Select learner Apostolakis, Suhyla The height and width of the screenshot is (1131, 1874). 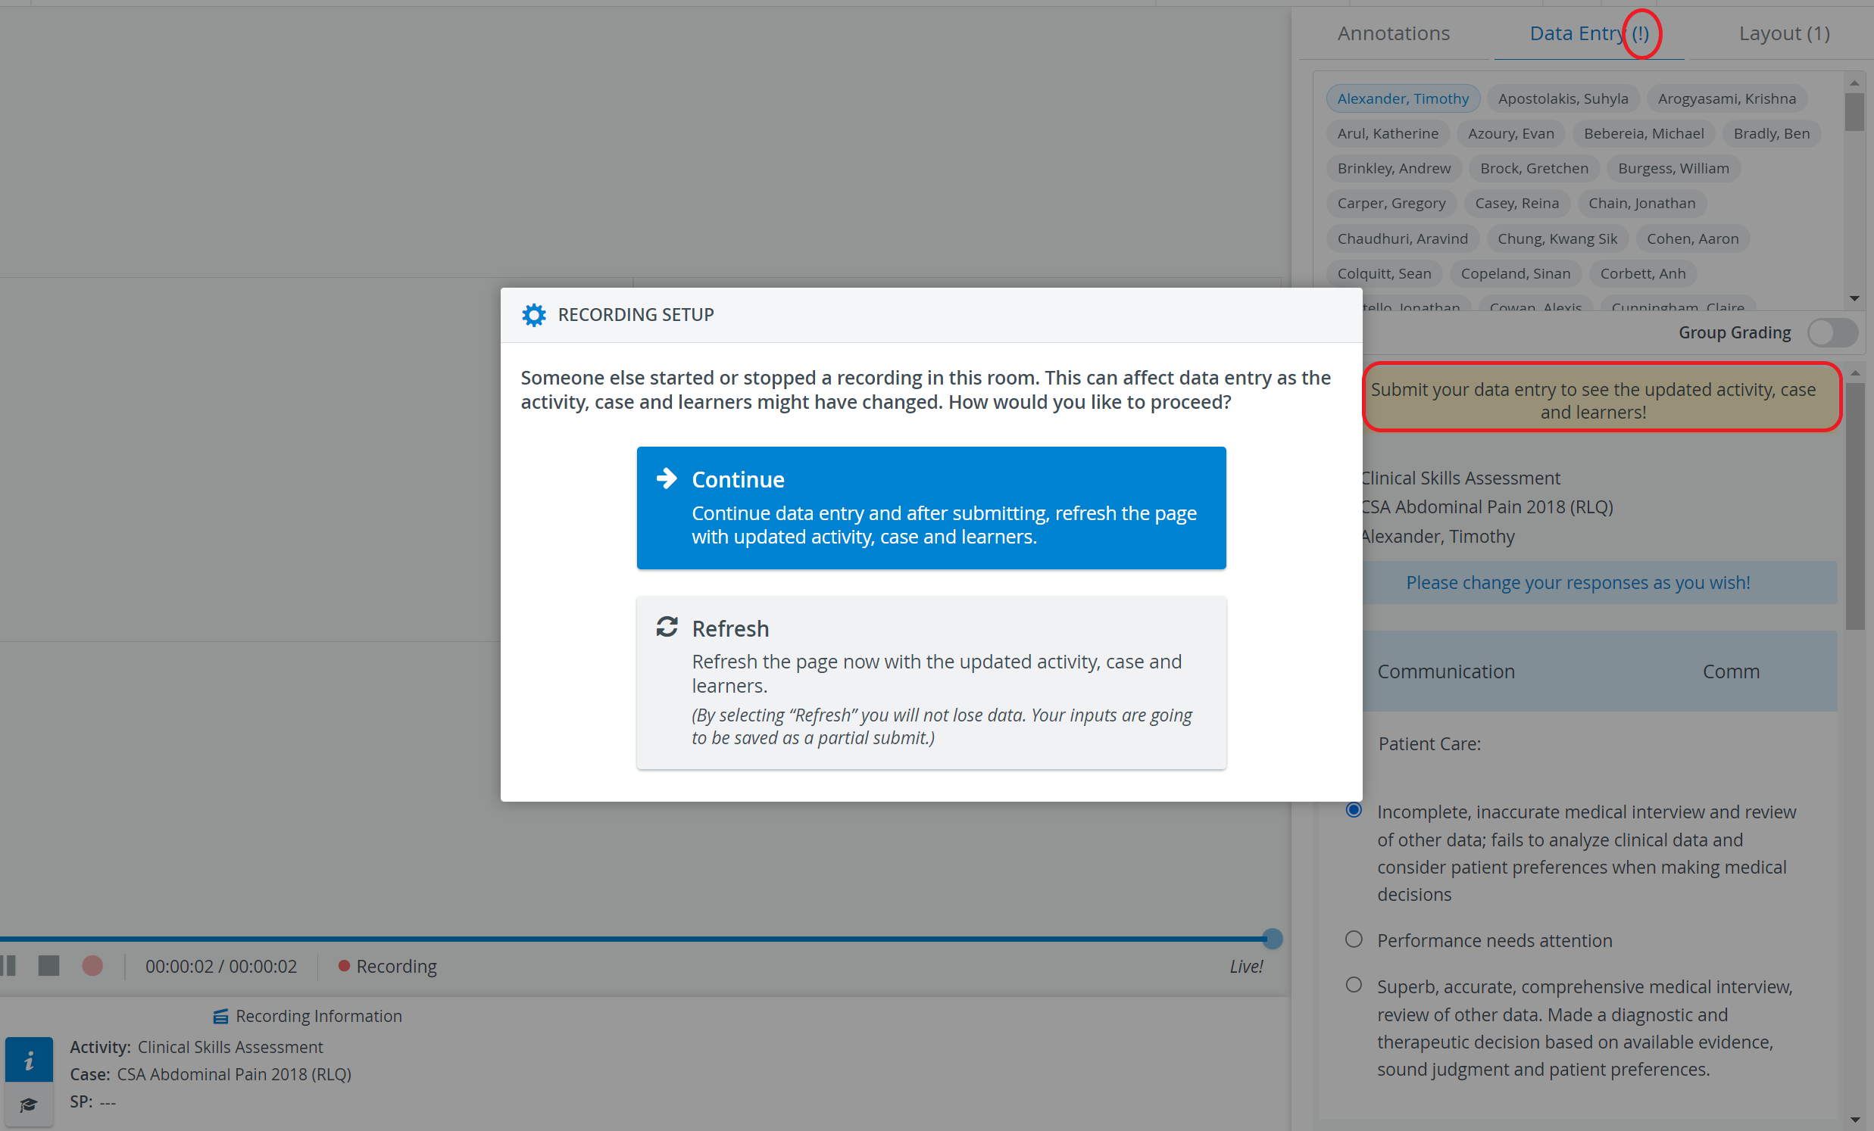pyautogui.click(x=1563, y=99)
